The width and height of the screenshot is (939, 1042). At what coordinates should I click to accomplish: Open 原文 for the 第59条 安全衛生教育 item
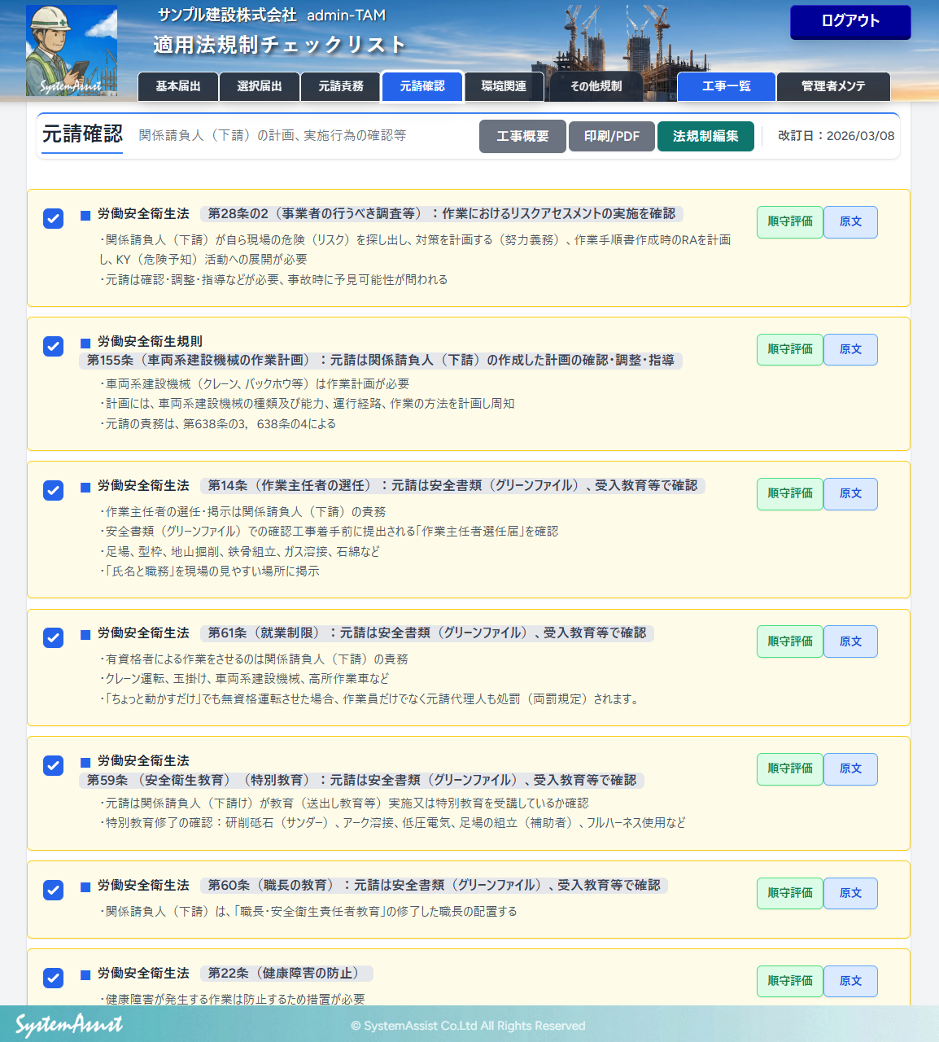click(x=850, y=768)
